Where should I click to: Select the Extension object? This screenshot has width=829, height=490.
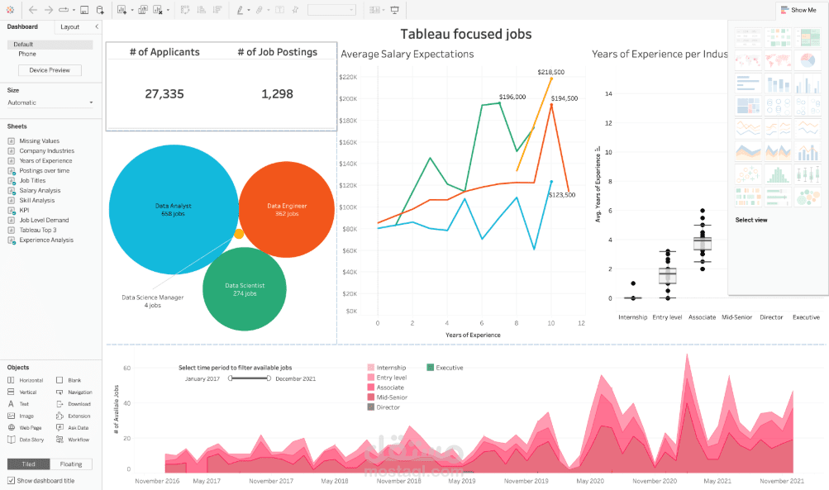[x=74, y=416]
